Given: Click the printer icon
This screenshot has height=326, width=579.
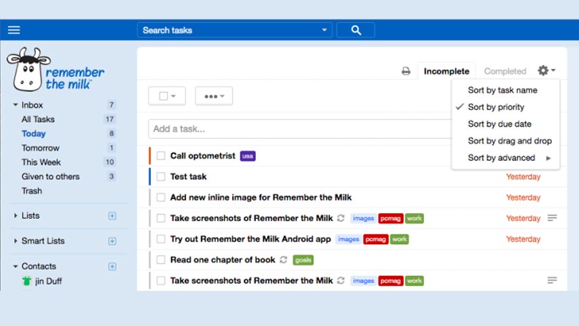Looking at the screenshot, I should pos(406,71).
